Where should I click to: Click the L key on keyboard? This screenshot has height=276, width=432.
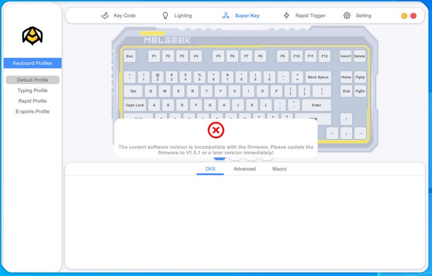(x=266, y=105)
